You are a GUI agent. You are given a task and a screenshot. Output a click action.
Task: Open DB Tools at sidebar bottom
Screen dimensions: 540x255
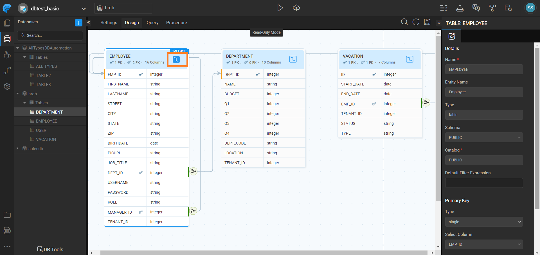tap(50, 249)
